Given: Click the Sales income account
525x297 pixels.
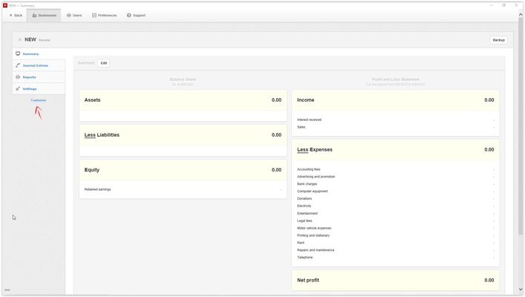Looking at the screenshot, I should point(301,127).
